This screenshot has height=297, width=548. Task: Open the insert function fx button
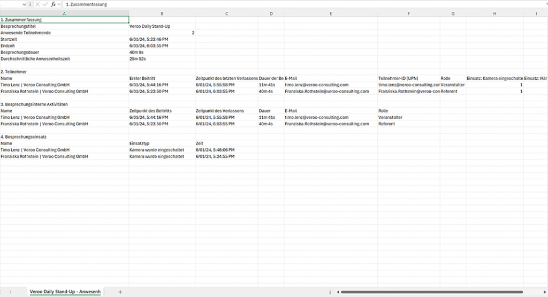coord(53,4)
